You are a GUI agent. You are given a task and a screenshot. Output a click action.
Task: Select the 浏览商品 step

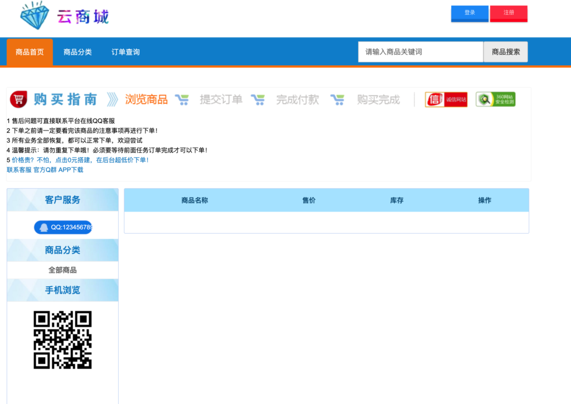(146, 99)
